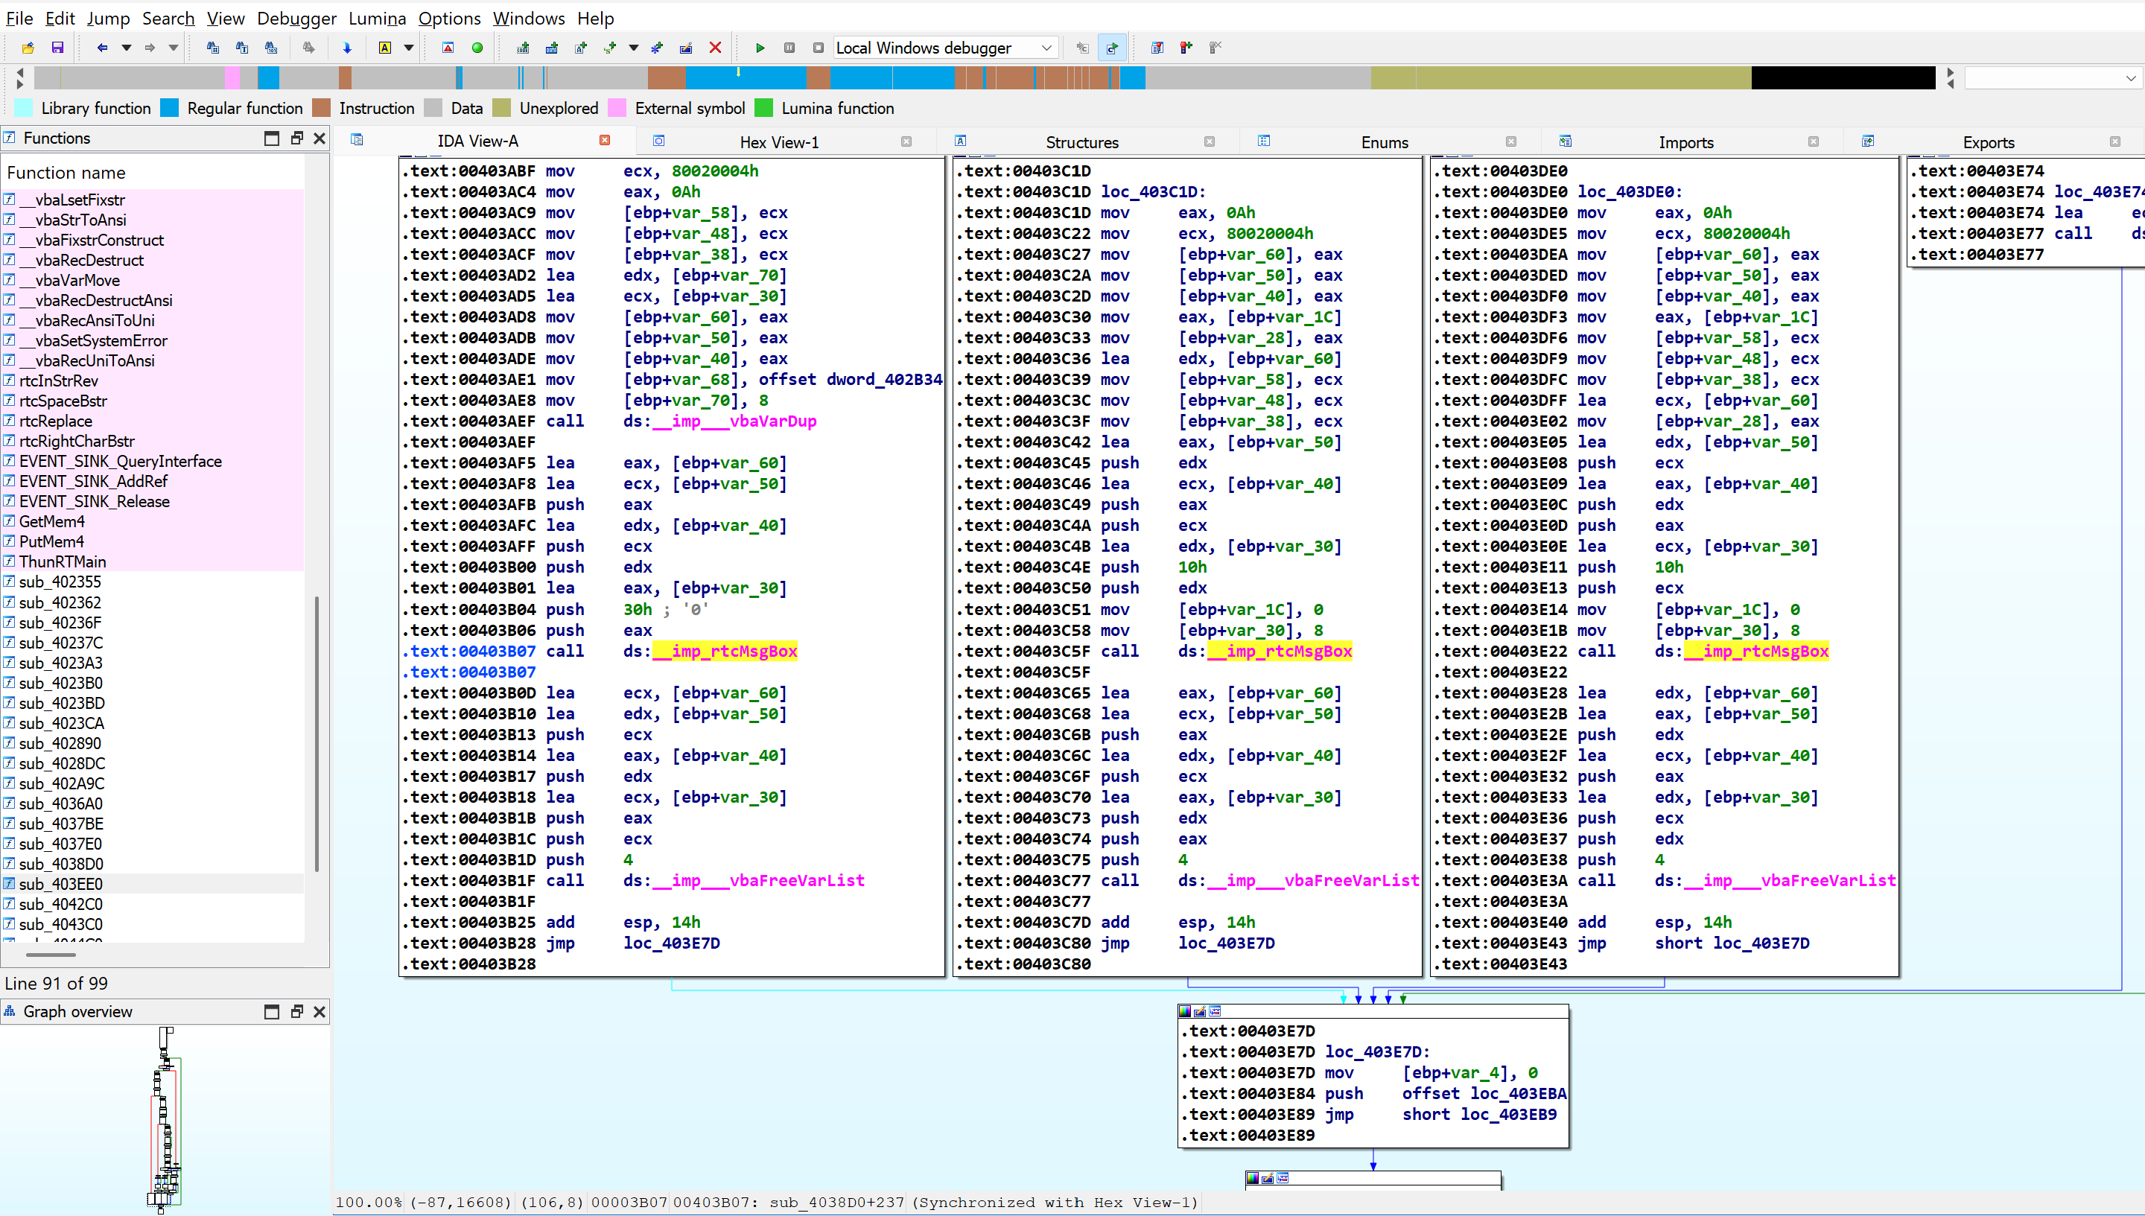2145x1216 pixels.
Task: Click the blue down arrow jump icon
Action: 348,48
